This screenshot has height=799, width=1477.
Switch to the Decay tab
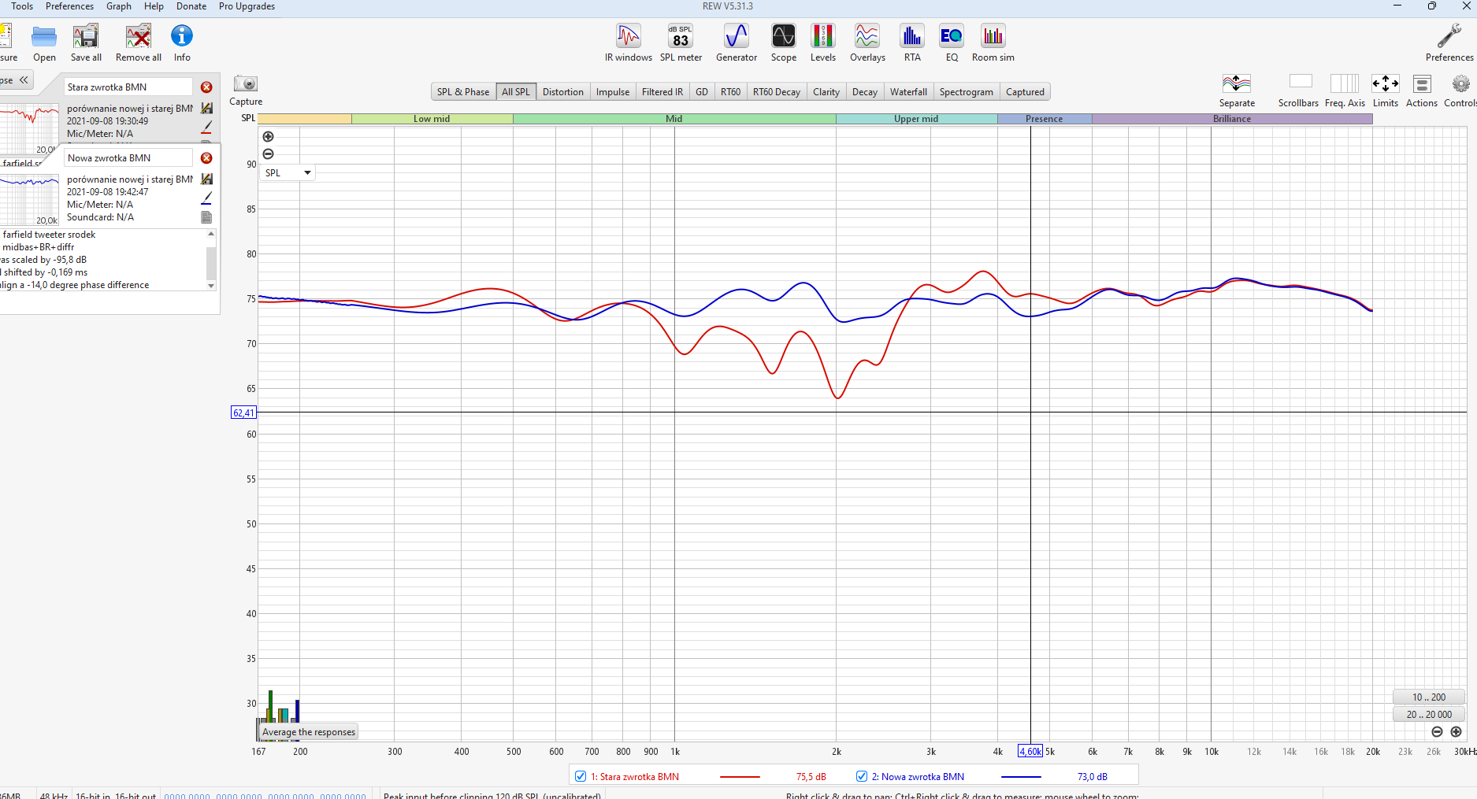click(x=865, y=92)
